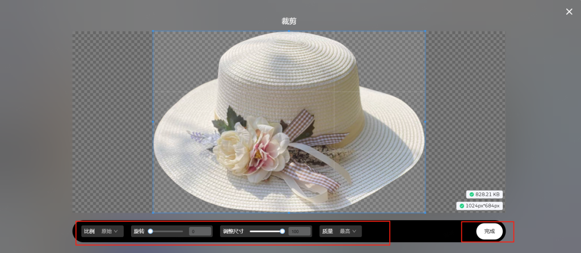
Task: Close the 裁剪 crop dialog with X
Action: (x=569, y=12)
